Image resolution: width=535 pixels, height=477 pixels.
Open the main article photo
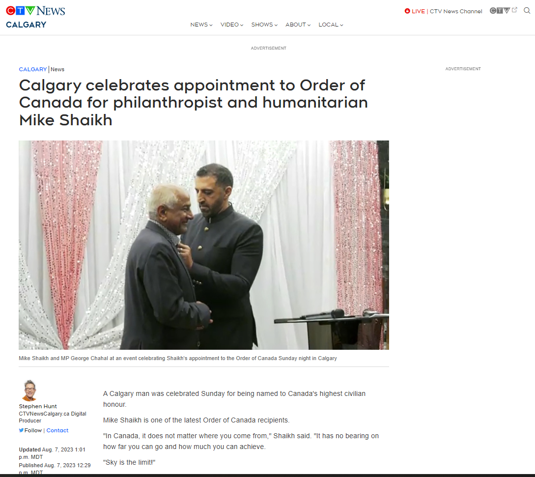click(204, 245)
